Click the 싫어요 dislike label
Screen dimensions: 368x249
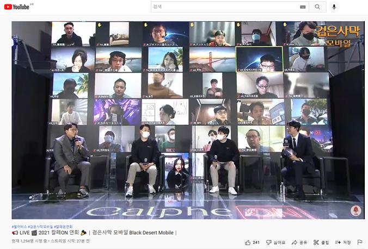[x=279, y=242]
